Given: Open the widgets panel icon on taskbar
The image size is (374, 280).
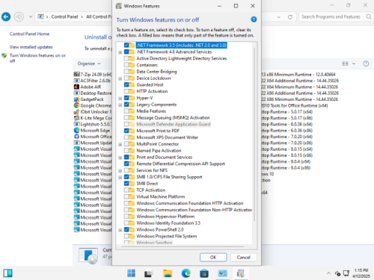Looking at the screenshot, I should pyautogui.click(x=7, y=273).
